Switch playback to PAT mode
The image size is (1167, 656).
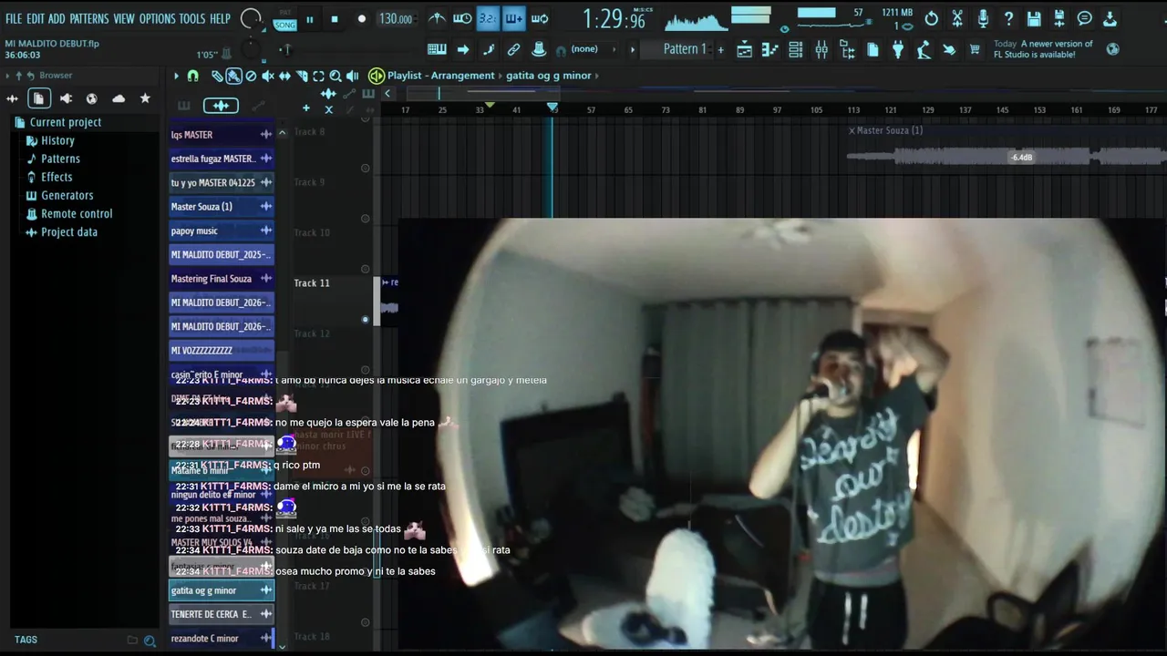tap(285, 13)
